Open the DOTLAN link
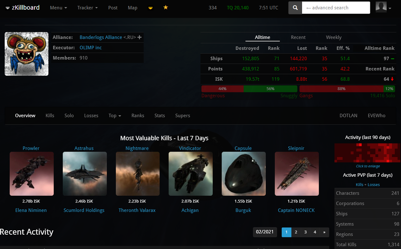Image resolution: width=401 pixels, height=249 pixels. 348,115
